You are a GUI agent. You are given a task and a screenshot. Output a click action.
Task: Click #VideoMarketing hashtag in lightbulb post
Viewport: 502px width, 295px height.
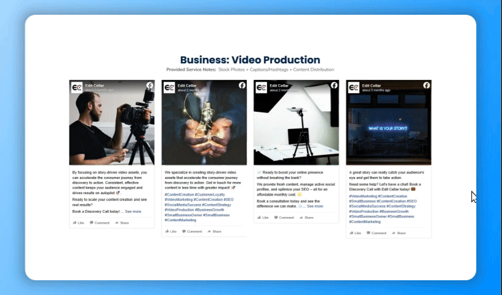point(178,200)
